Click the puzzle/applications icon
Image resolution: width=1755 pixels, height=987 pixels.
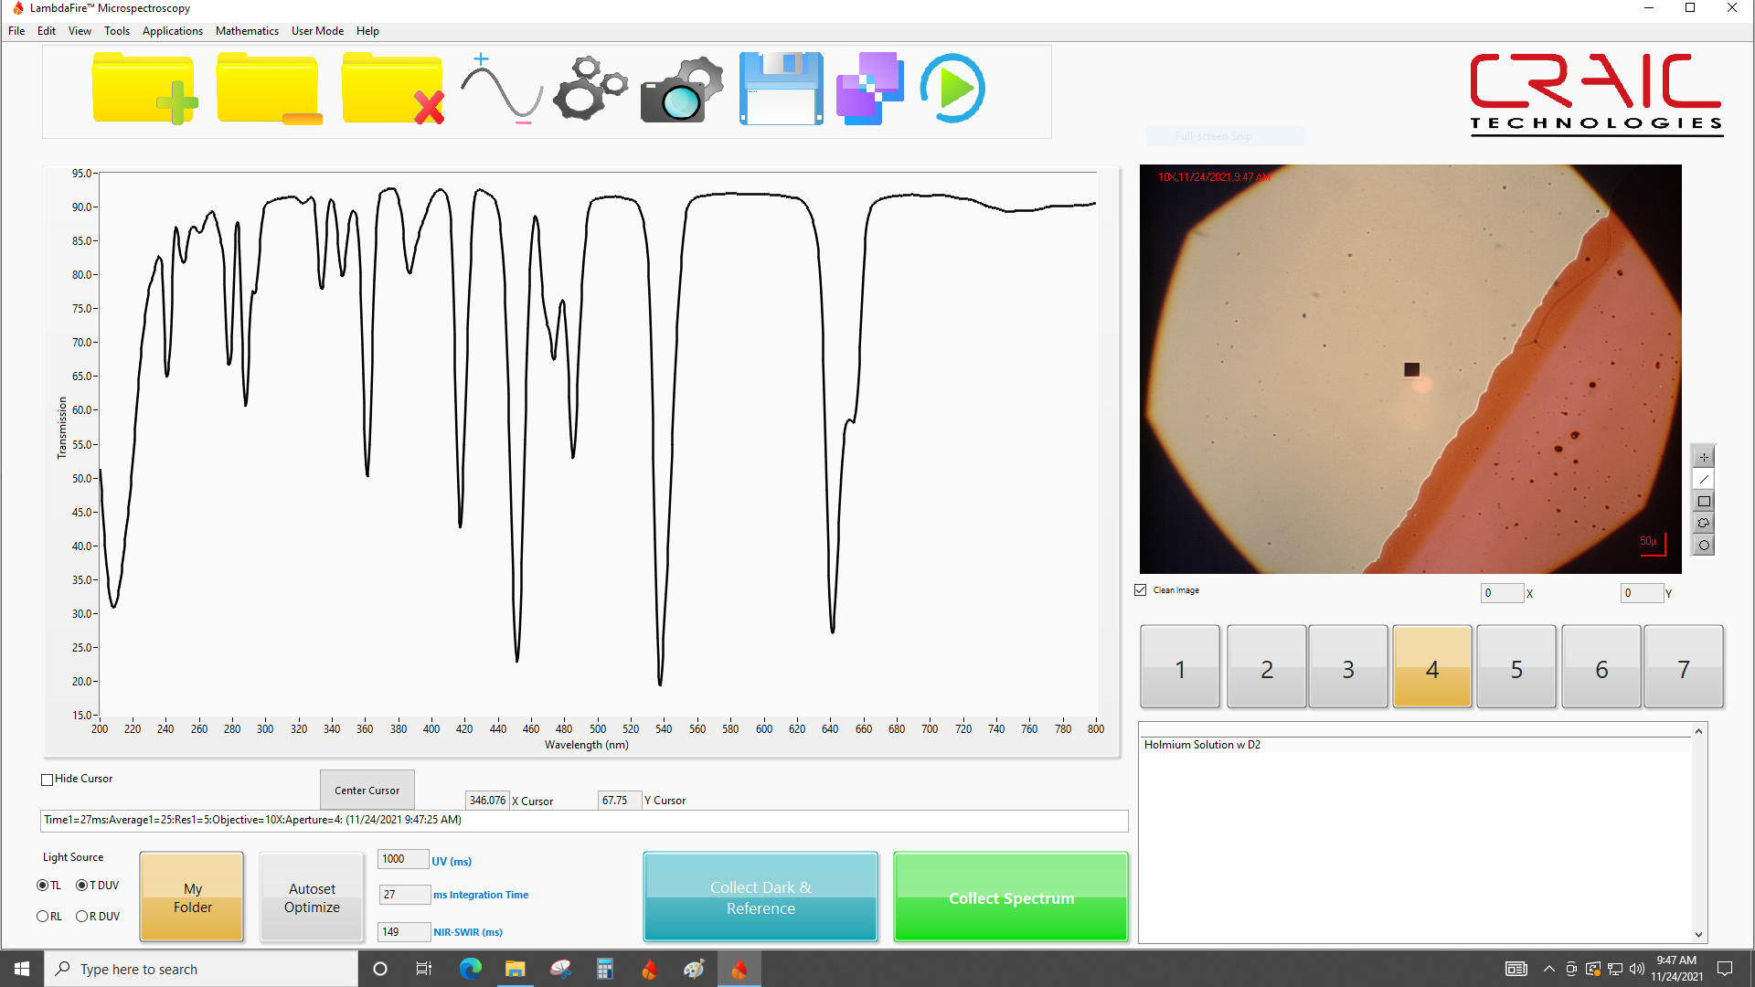(x=869, y=87)
